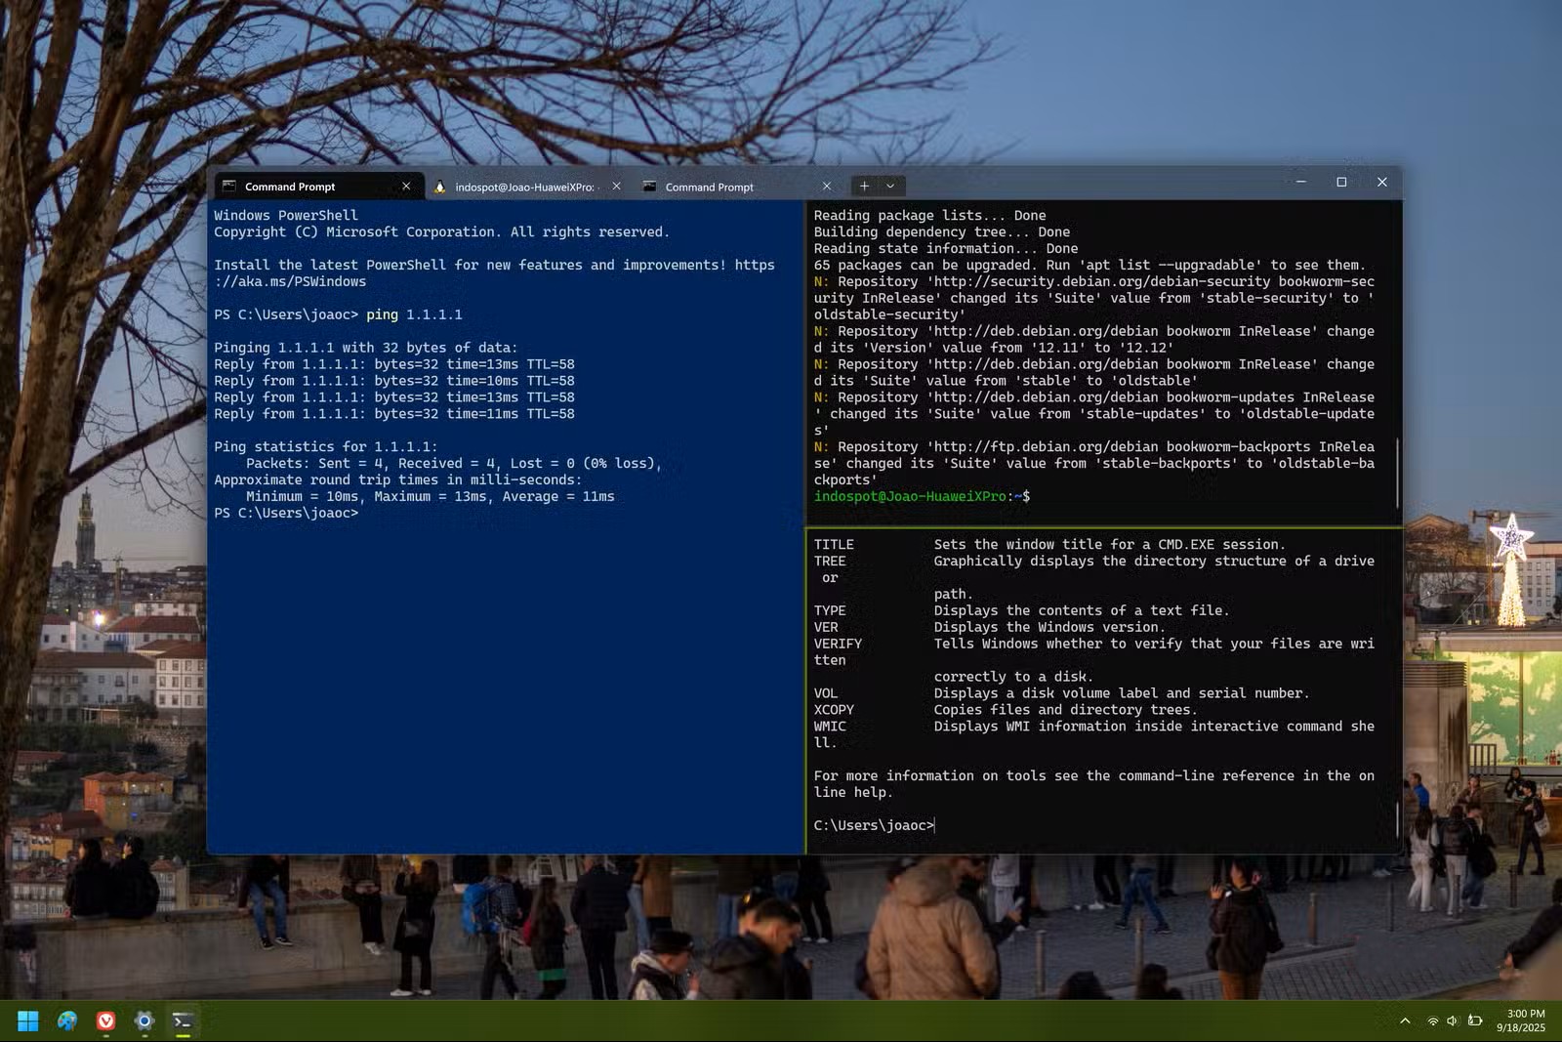Image resolution: width=1562 pixels, height=1042 pixels.
Task: Open the new tab profile dropdown chevron
Action: click(x=890, y=186)
